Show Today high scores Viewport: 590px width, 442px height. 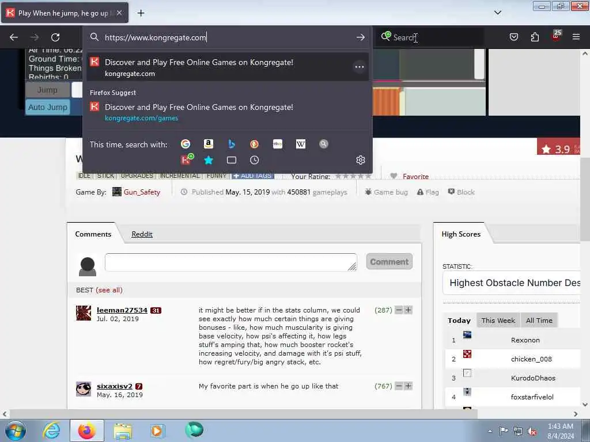459,321
